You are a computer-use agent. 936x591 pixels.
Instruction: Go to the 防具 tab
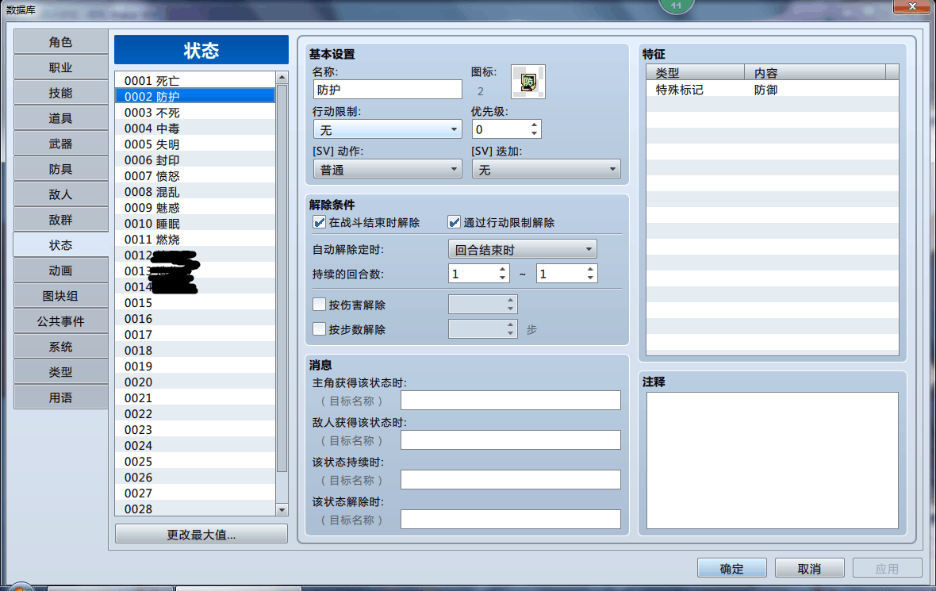click(x=61, y=170)
